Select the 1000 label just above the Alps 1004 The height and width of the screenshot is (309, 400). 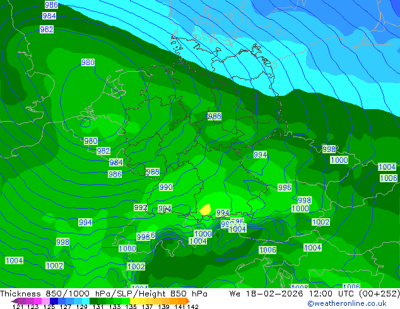[x=203, y=233]
